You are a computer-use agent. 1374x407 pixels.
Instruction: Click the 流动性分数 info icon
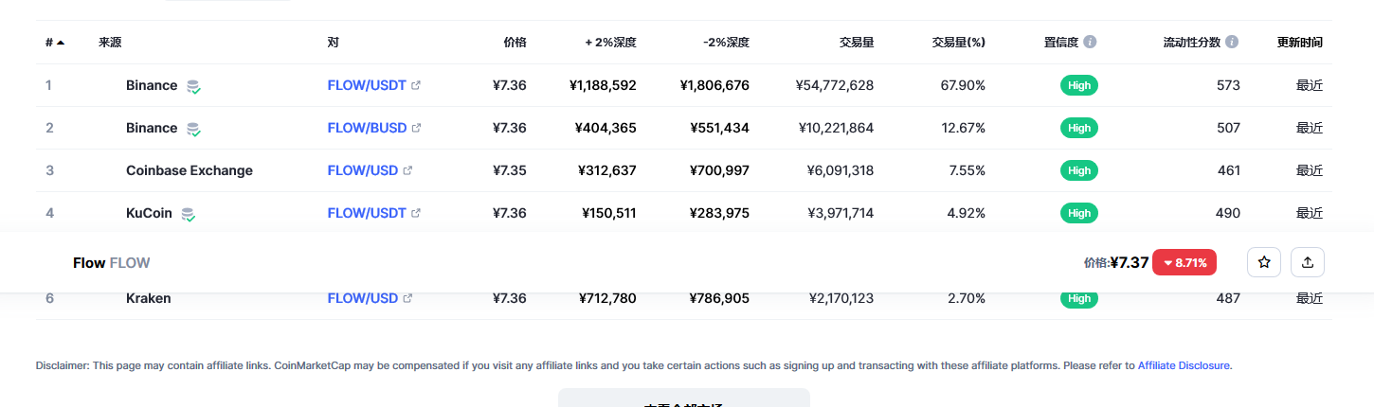1232,43
